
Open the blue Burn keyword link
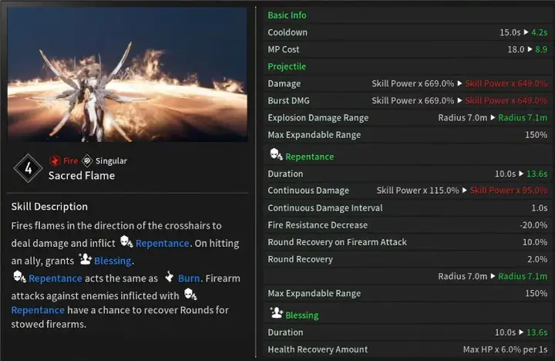pos(190,278)
